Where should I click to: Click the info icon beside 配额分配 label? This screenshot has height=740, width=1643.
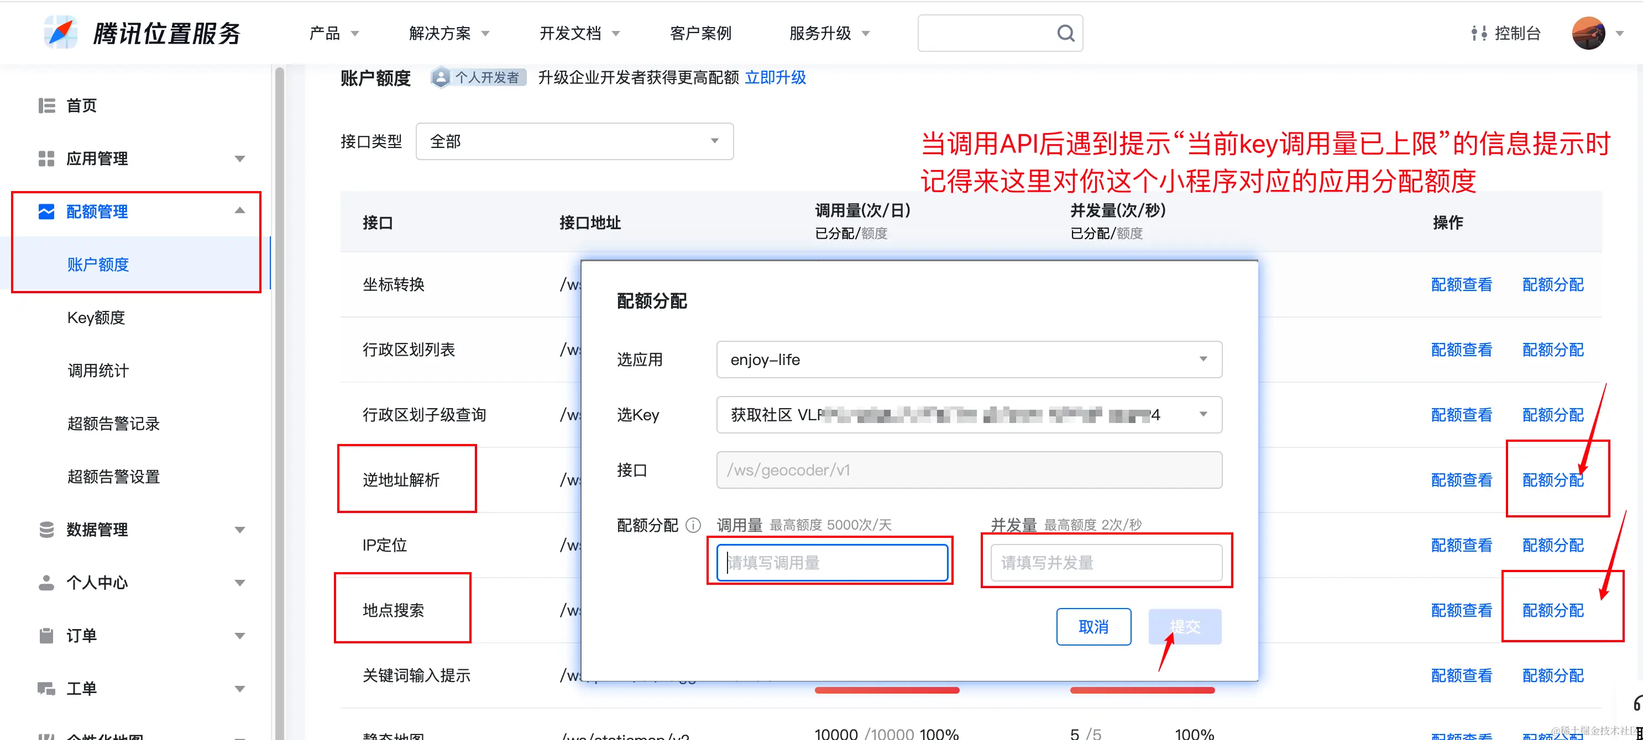693,525
